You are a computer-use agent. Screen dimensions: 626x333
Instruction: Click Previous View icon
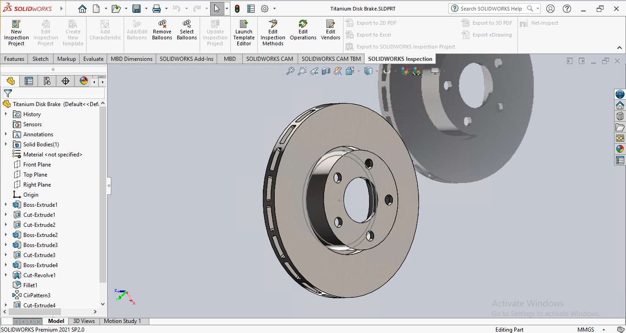(x=314, y=71)
